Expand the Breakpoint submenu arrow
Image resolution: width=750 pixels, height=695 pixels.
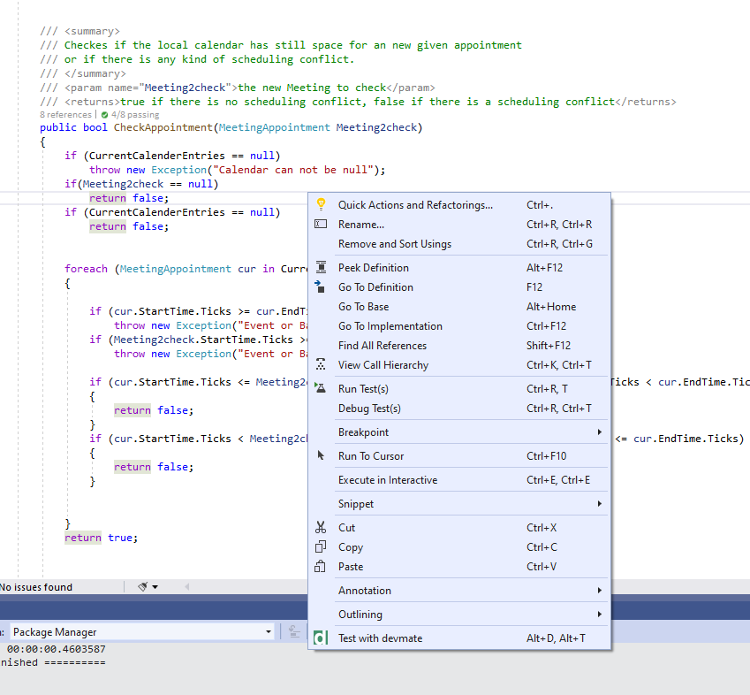599,432
